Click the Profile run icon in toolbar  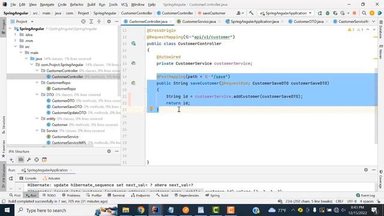[x=343, y=13]
